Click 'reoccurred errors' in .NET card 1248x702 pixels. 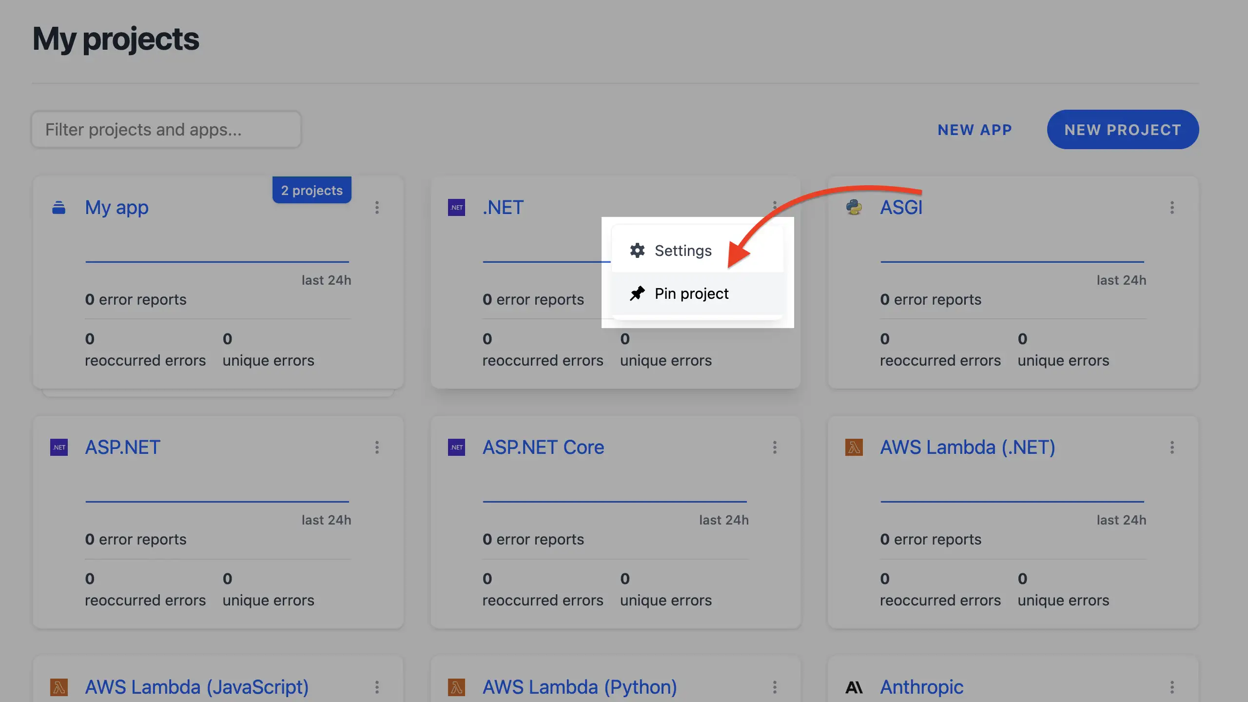coord(543,361)
